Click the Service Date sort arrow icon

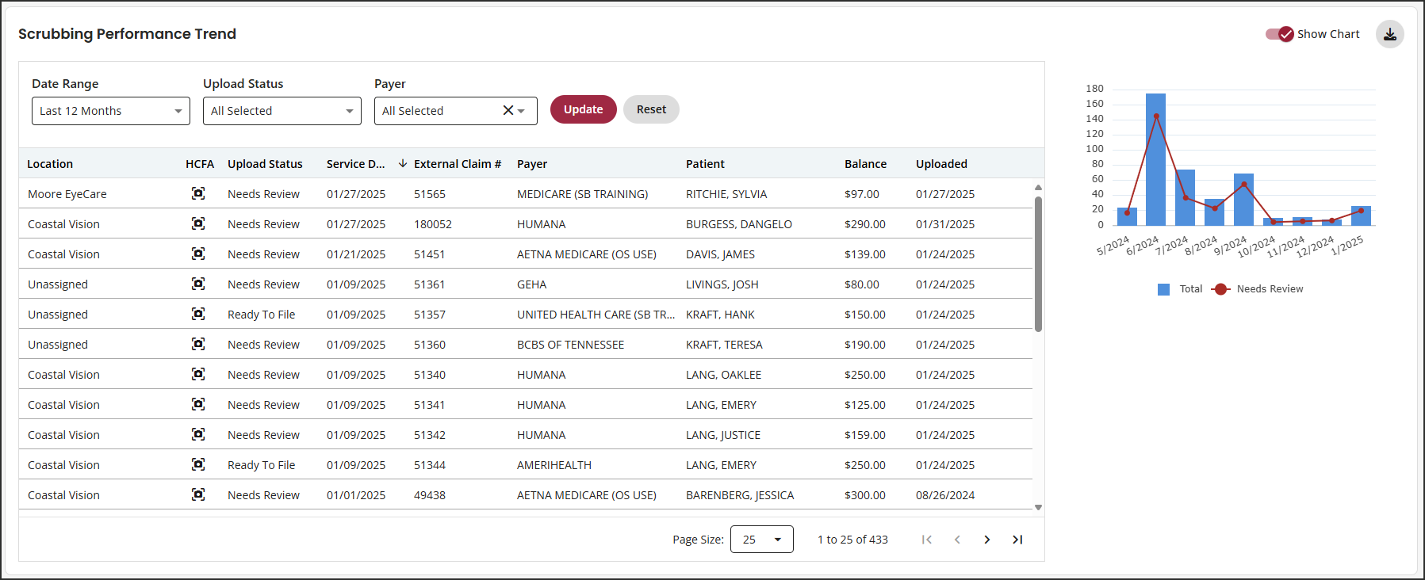[x=402, y=163]
